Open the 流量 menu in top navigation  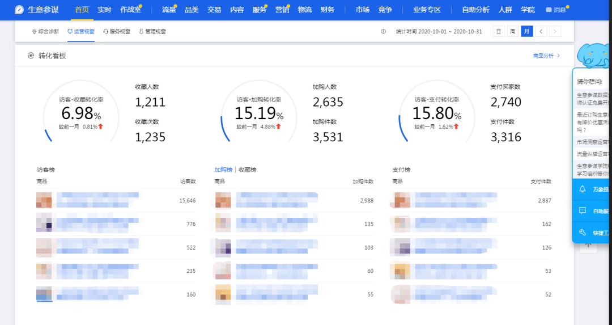169,10
